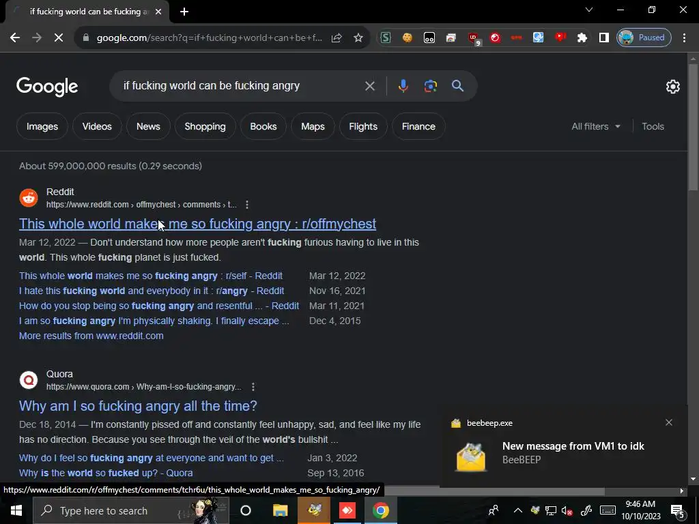
Task: Open a new browser tab
Action: tap(184, 12)
